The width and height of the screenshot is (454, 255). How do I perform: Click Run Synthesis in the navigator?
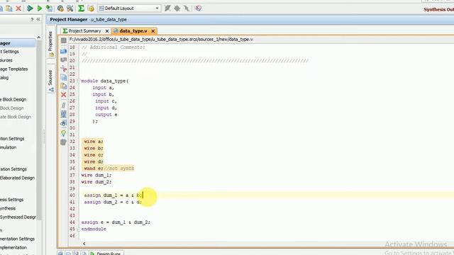coord(8,208)
